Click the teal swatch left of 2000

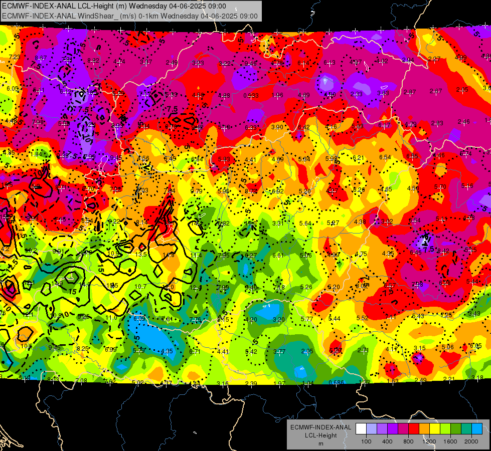466,429
